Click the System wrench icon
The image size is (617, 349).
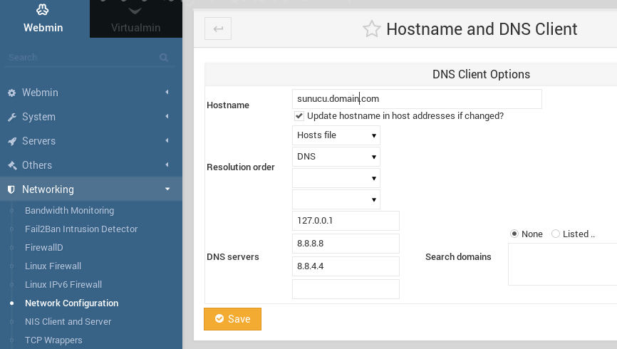[x=11, y=117]
